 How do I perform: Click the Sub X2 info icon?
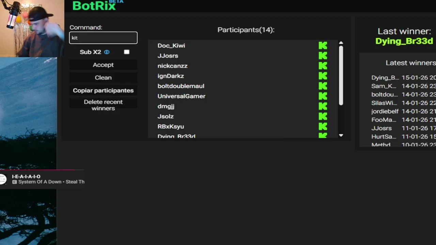coord(107,52)
